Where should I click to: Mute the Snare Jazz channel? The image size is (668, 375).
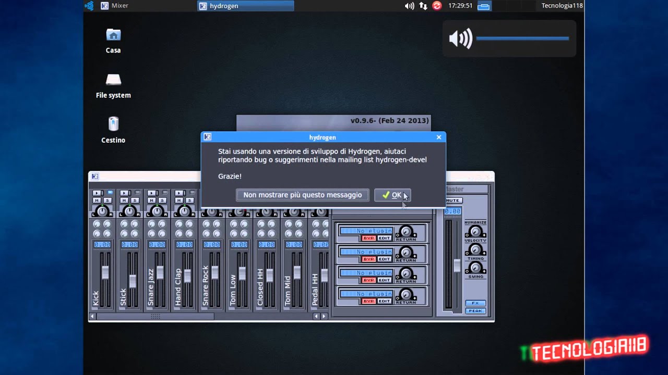[x=151, y=201]
